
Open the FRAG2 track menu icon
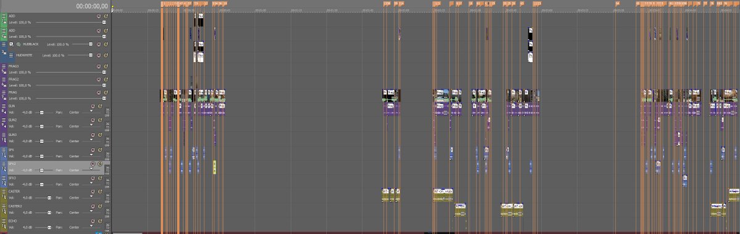4,79
